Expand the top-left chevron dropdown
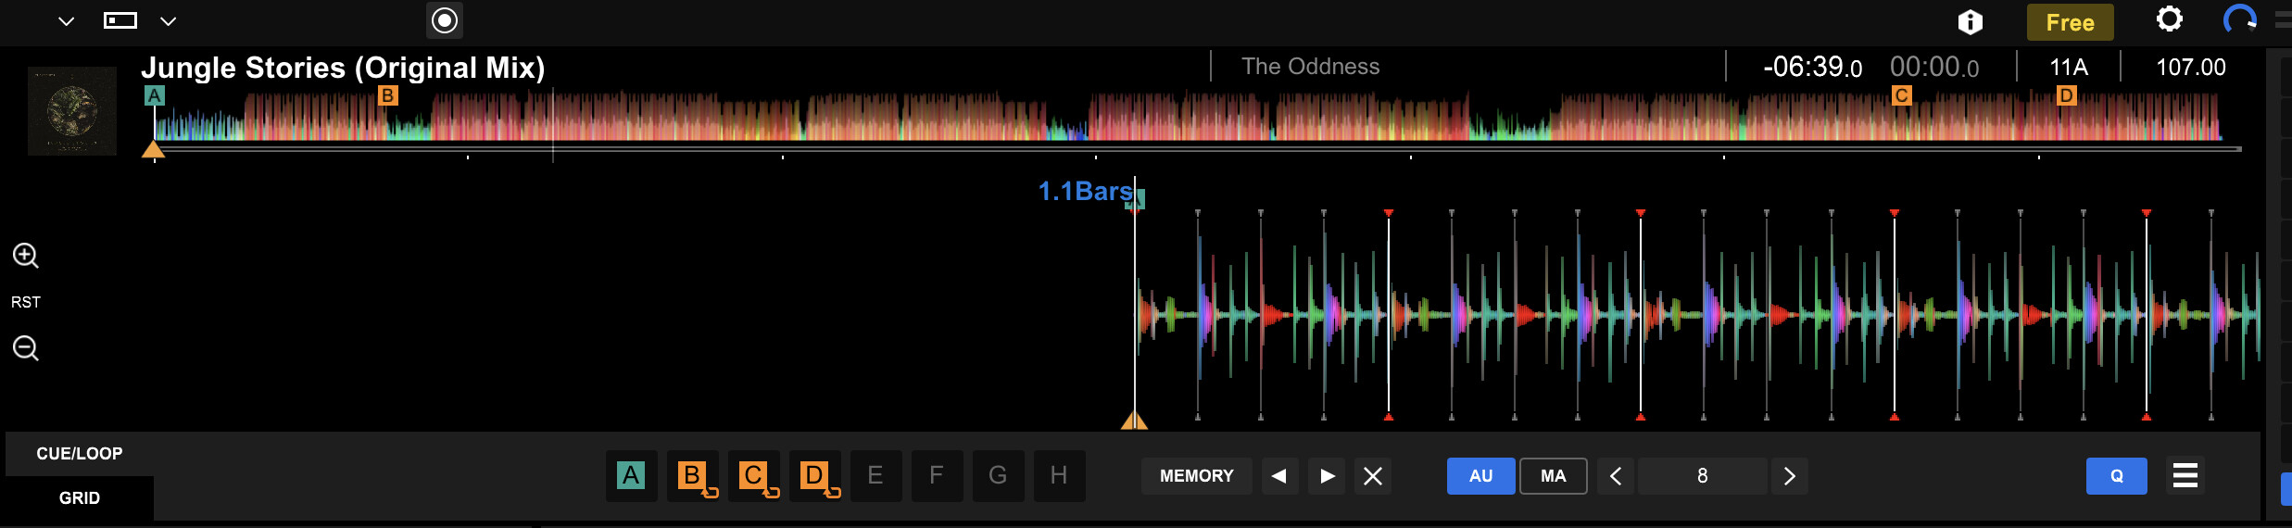2292x528 pixels. 66,21
